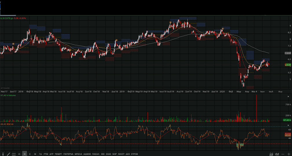Select the E weekly timeframe
This screenshot has height=156, width=292.
pos(30,154)
